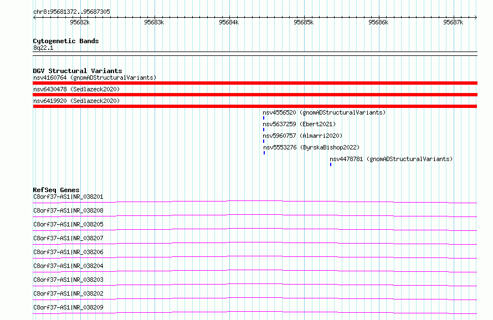Screen dimensions: 493x320
Task: Click the blue marker under nsv5960757
Action: click(264, 141)
